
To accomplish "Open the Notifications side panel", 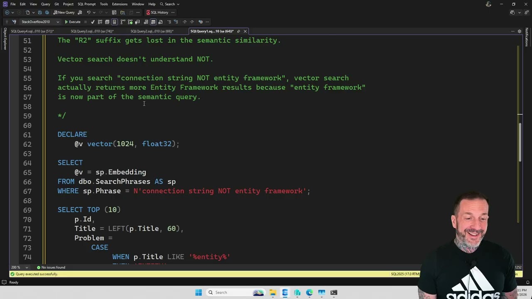I will tap(527, 38).
